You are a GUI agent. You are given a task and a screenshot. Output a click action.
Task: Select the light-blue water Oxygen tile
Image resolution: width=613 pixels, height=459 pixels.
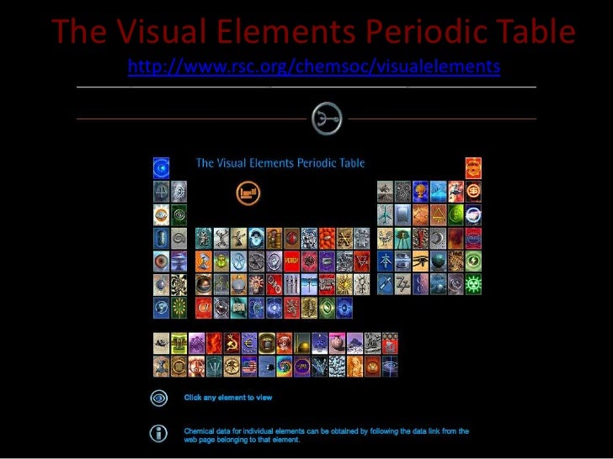coord(438,192)
